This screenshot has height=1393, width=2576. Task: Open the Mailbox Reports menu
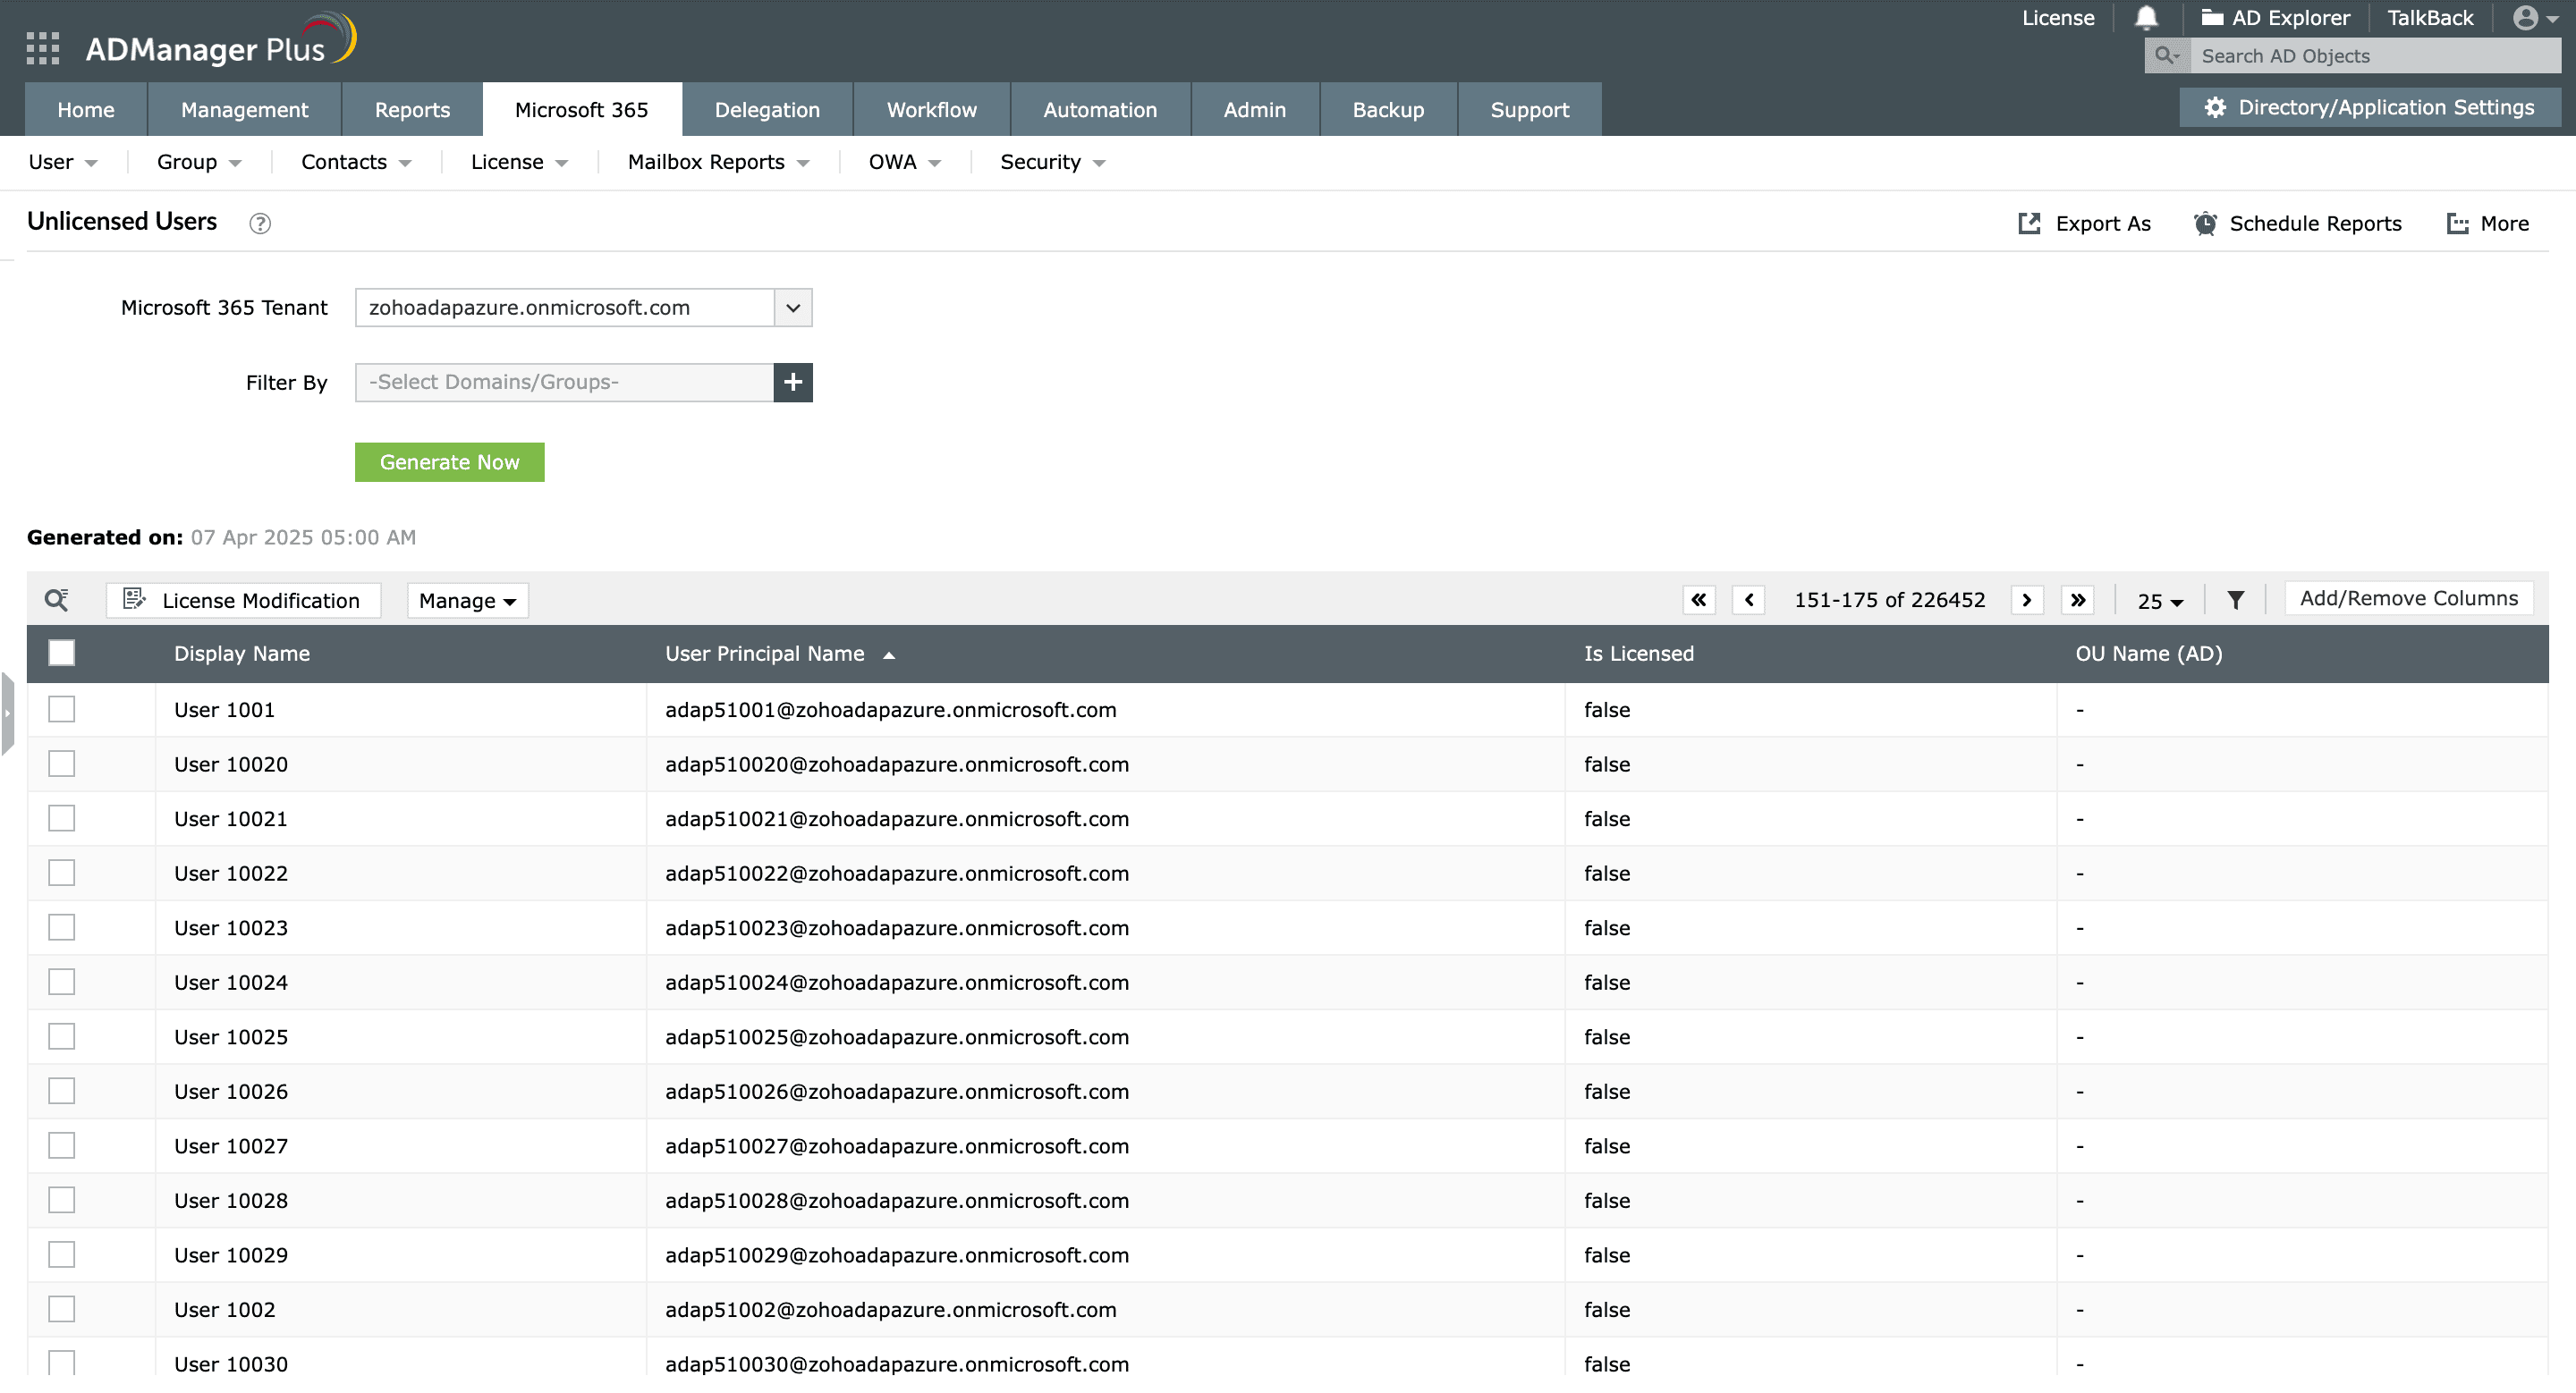(x=717, y=162)
